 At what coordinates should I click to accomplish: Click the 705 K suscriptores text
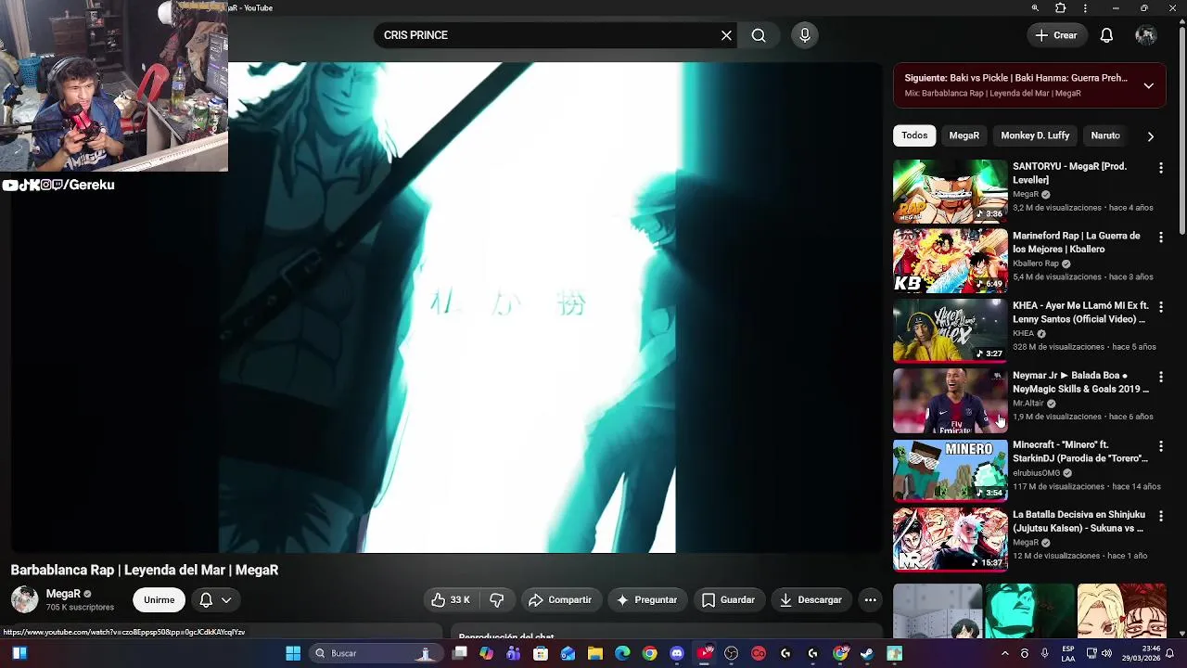(80, 608)
